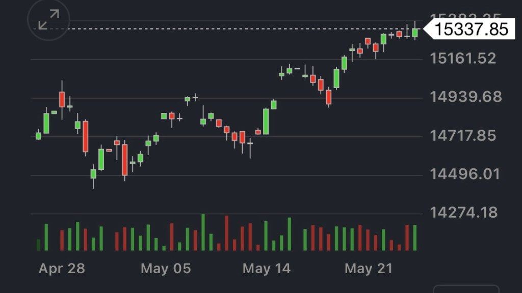The height and width of the screenshot is (293, 522).
Task: Click the 14496.01 price level label
Action: tap(465, 174)
